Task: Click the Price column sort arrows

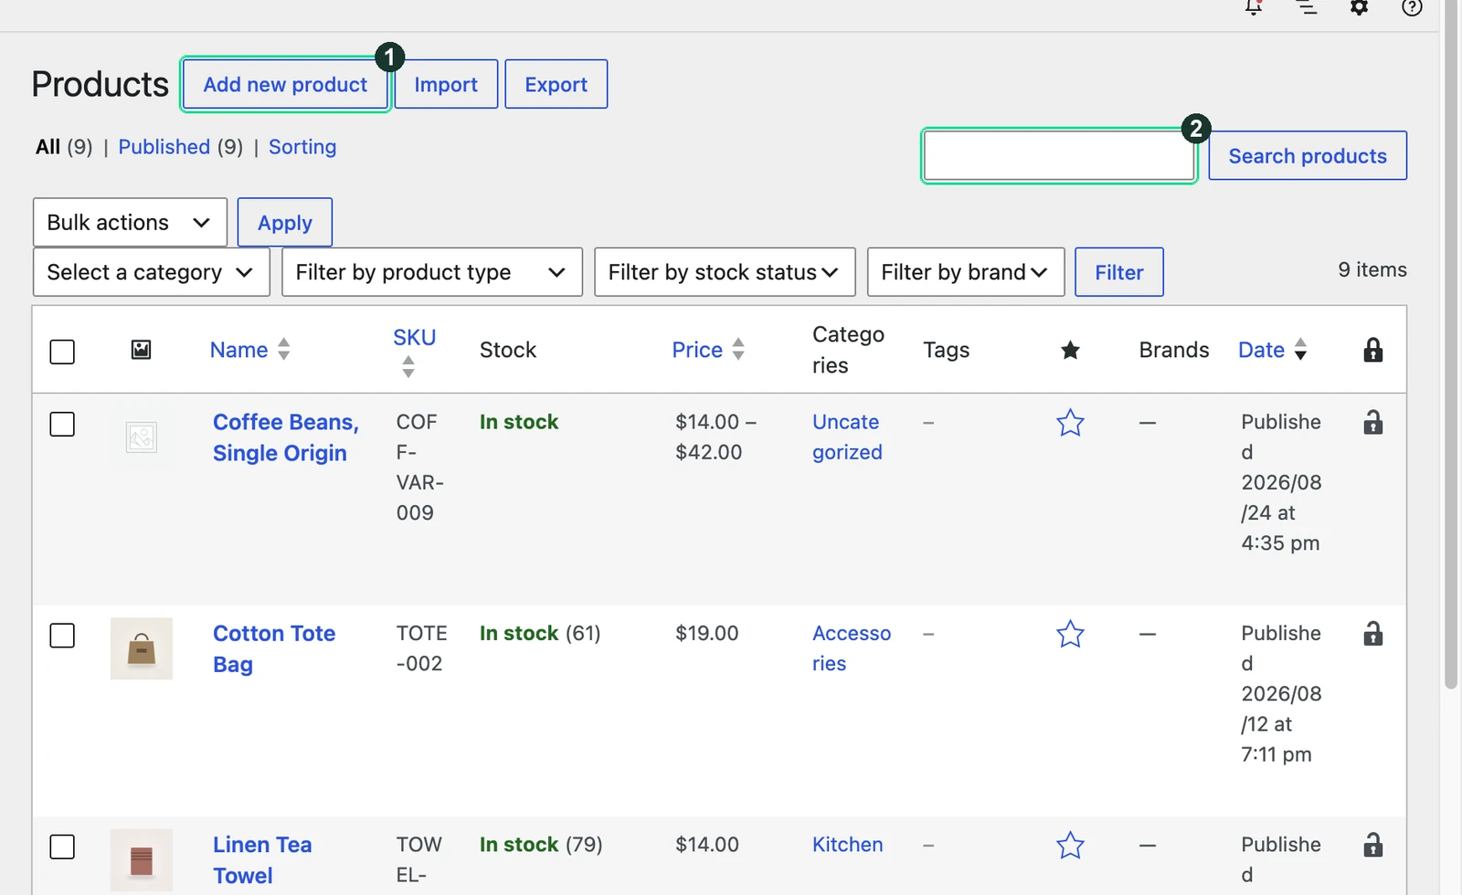Action: (738, 349)
